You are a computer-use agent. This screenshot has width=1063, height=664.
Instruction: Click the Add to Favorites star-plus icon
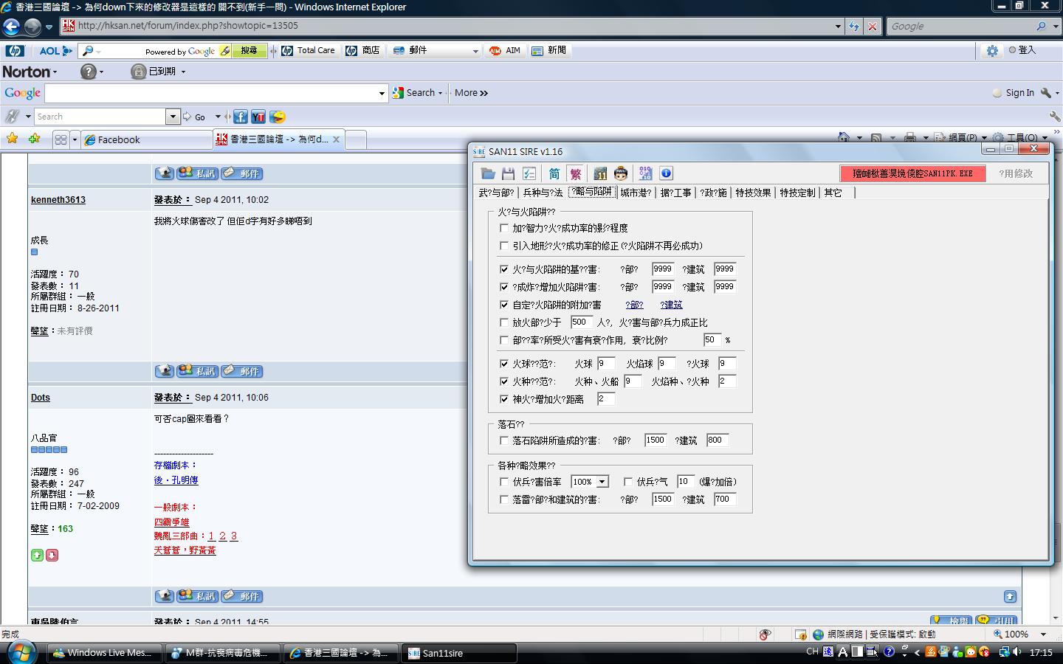click(34, 139)
